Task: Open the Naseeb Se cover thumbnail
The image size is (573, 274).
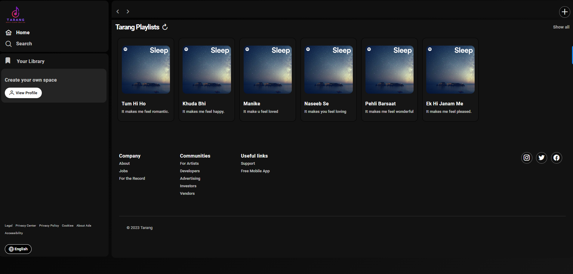Action: coord(328,70)
